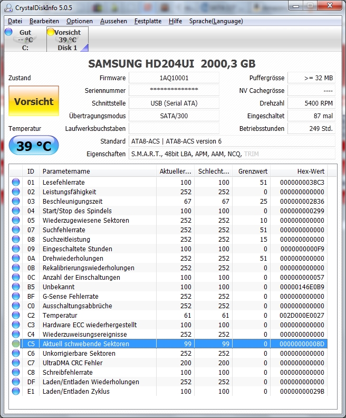Viewport: 346px width, 418px height.
Task: Click the masked Seriennummer field
Action: 174,90
